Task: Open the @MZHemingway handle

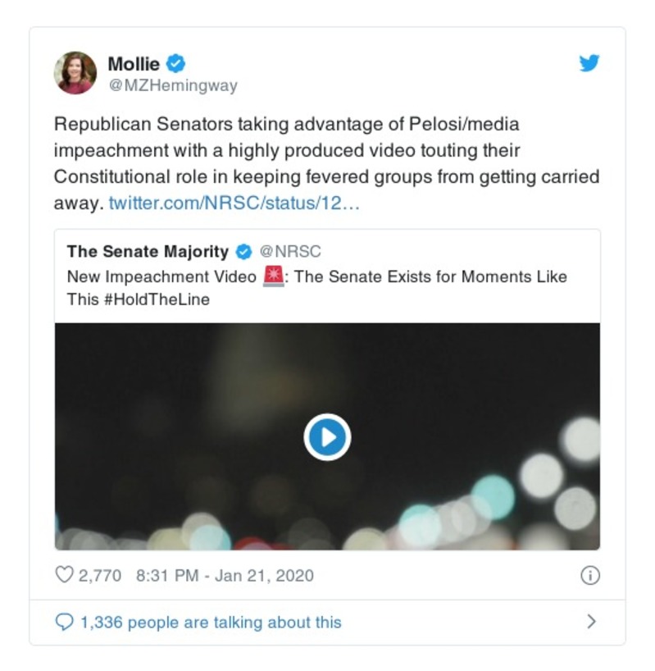Action: pyautogui.click(x=172, y=86)
